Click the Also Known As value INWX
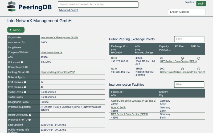 point(44,43)
